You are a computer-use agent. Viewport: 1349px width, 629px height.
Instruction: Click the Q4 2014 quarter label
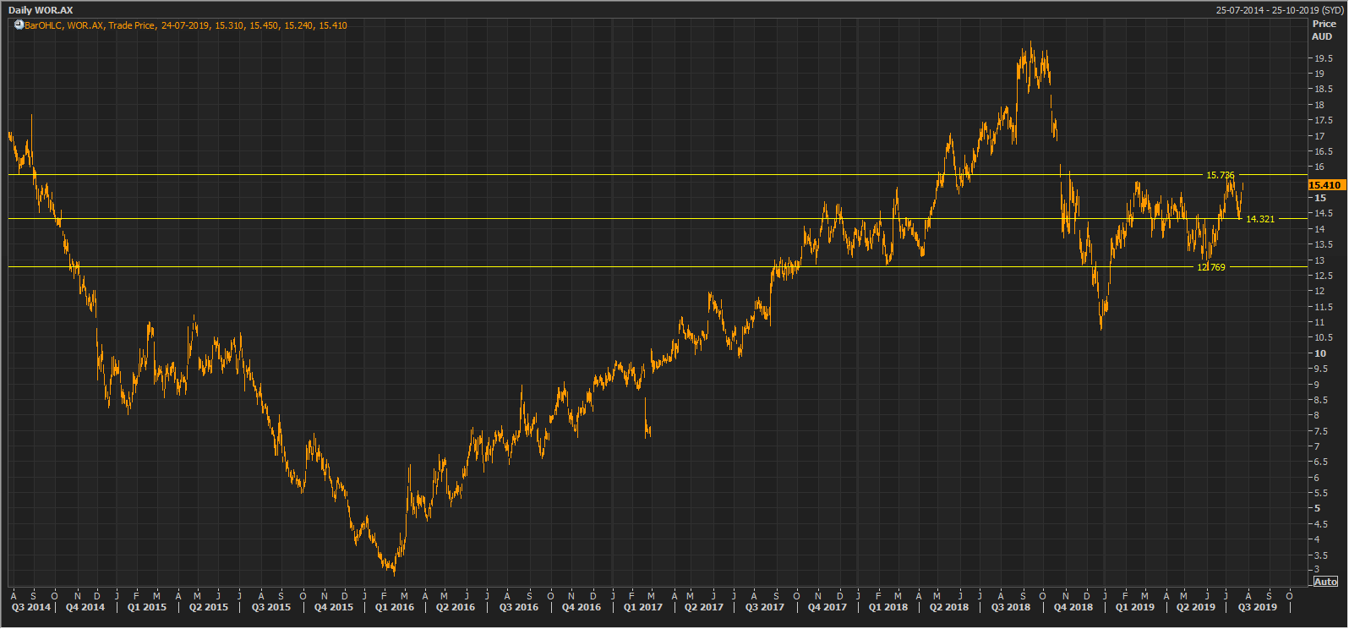point(85,607)
